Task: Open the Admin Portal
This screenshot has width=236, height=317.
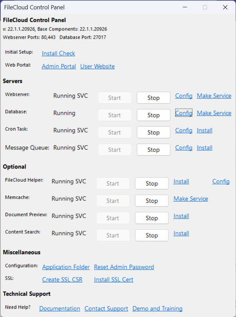Action: (59, 66)
